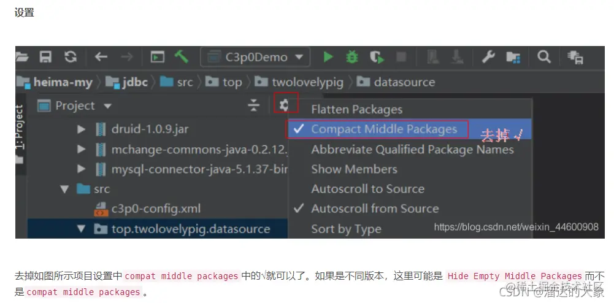The width and height of the screenshot is (614, 303).
Task: Expand the mysql-connector-java jar node arrow
Action: pos(82,169)
